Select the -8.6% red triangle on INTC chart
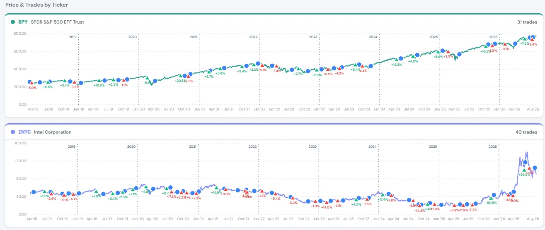 pyautogui.click(x=52, y=194)
